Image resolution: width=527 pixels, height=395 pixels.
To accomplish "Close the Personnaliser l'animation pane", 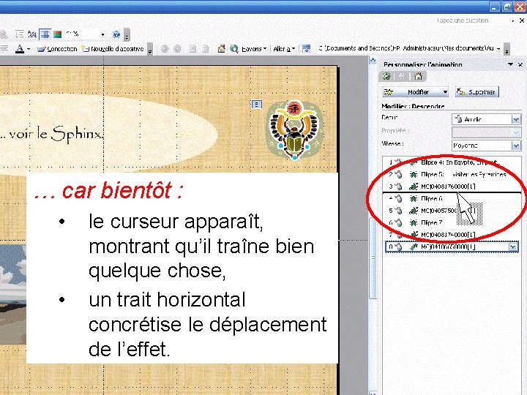I will pos(520,64).
